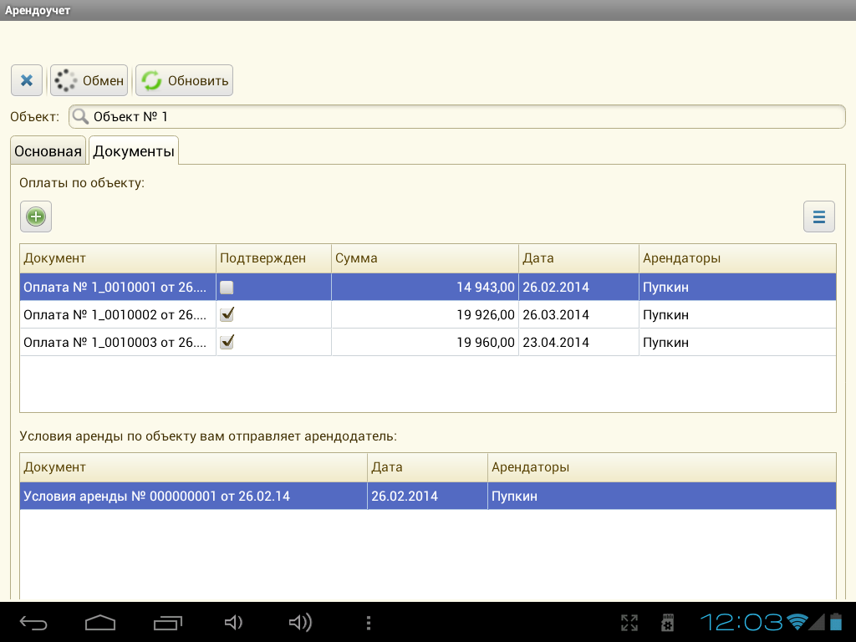Tap the volume up speaker icon
This screenshot has width=856, height=642.
coord(300,623)
